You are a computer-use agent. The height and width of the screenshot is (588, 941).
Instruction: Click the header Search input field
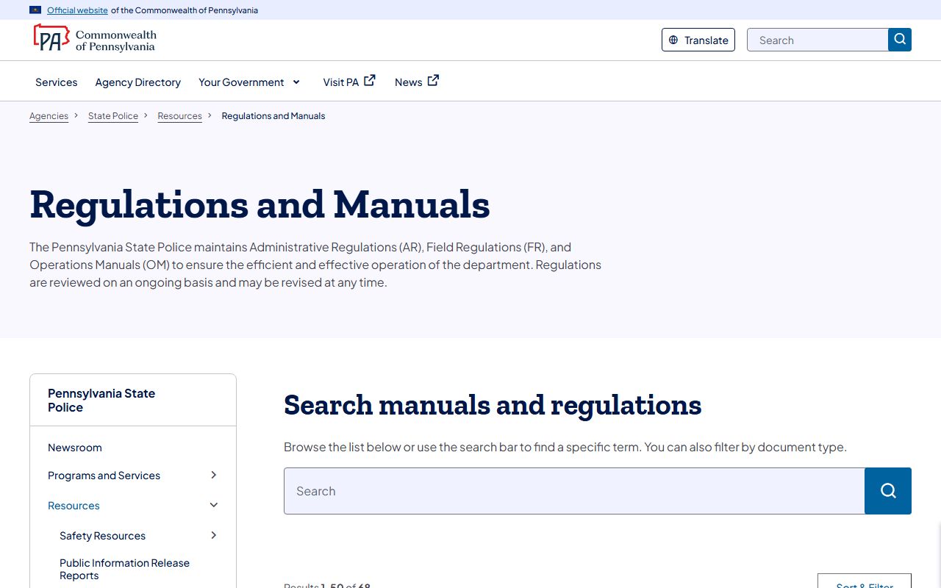pos(817,40)
